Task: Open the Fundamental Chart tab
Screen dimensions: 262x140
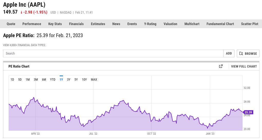Action: [220, 24]
